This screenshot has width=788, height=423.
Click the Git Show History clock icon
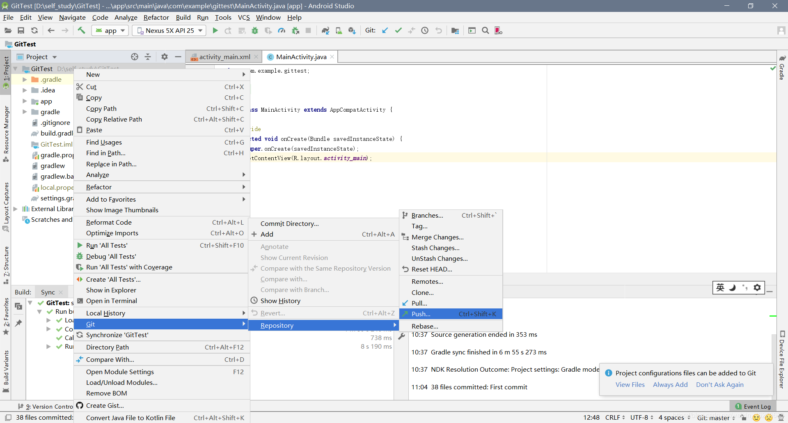point(425,30)
